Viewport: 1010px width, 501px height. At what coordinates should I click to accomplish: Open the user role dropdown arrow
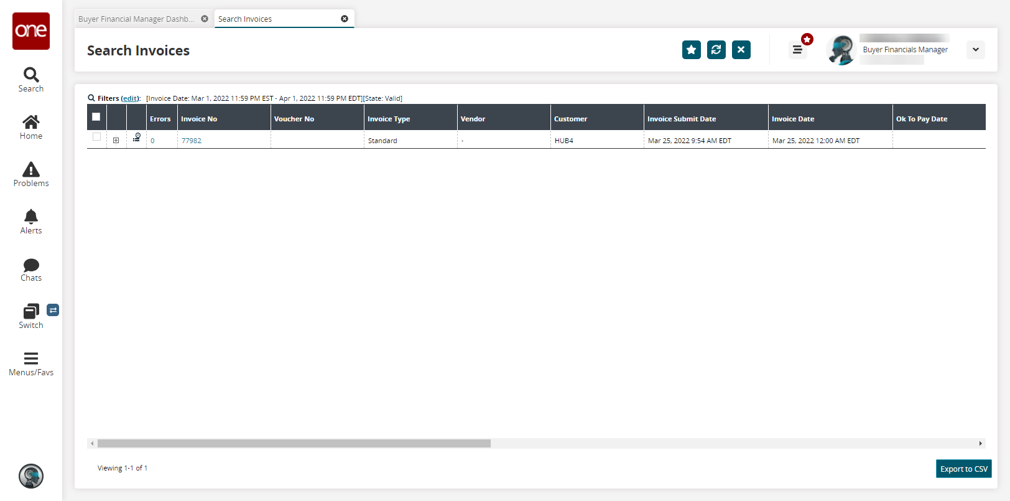976,50
